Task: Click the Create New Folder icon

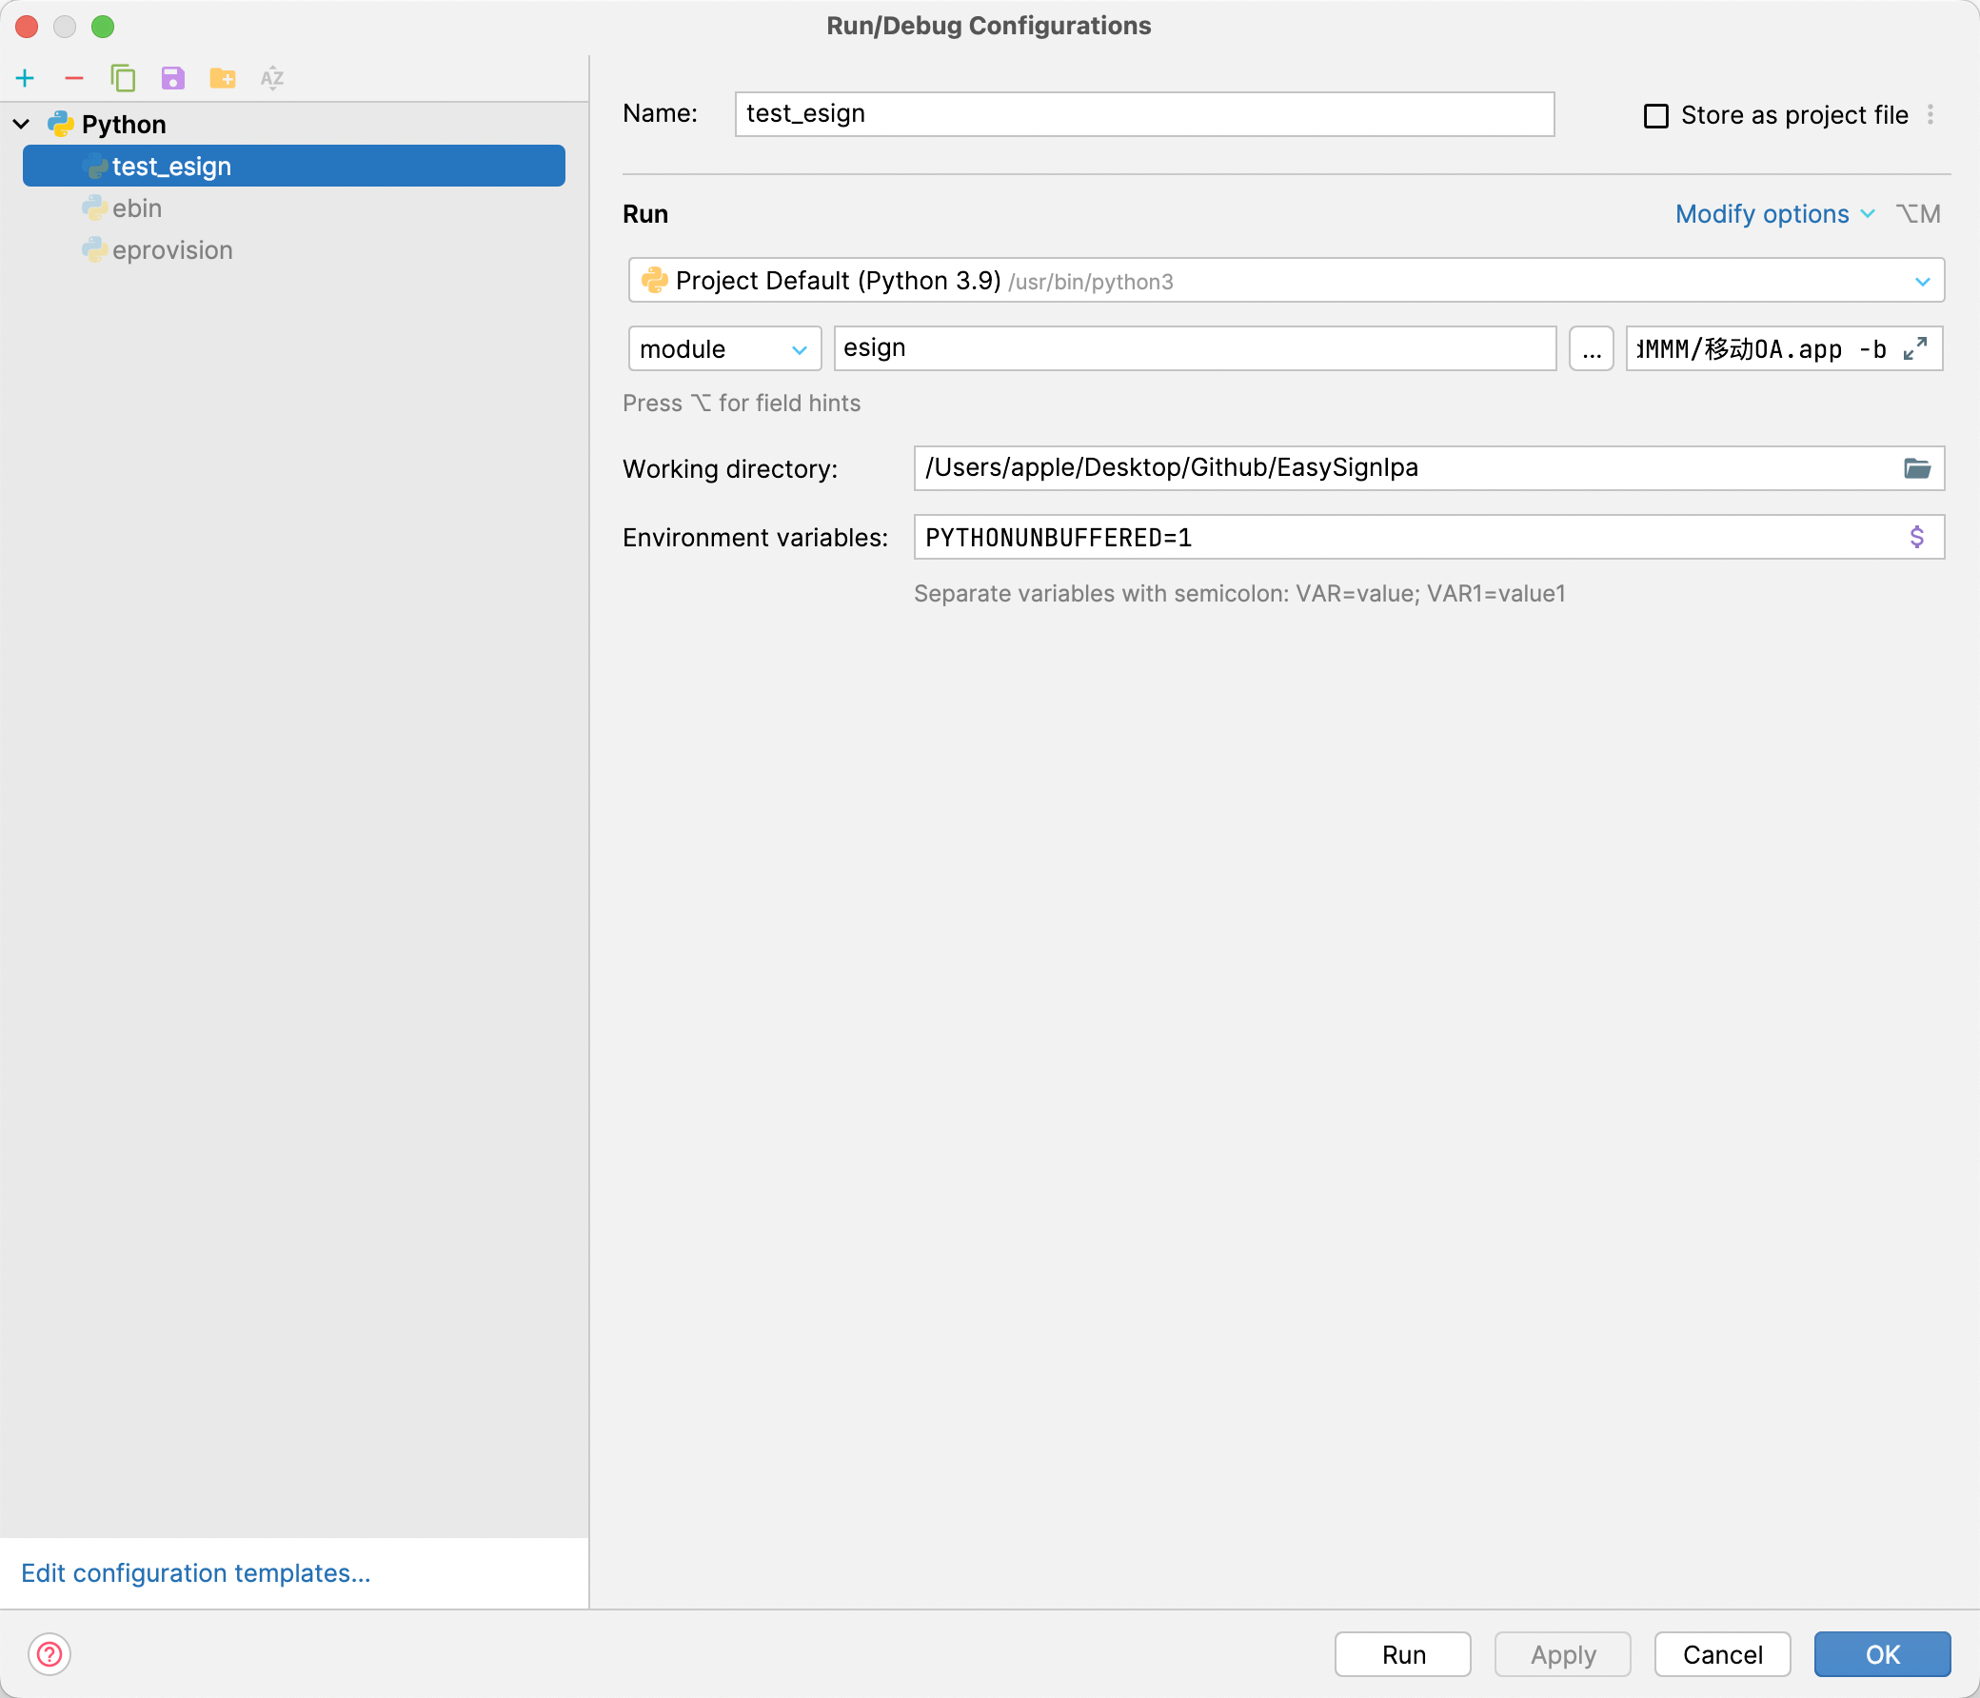Action: pyautogui.click(x=223, y=78)
